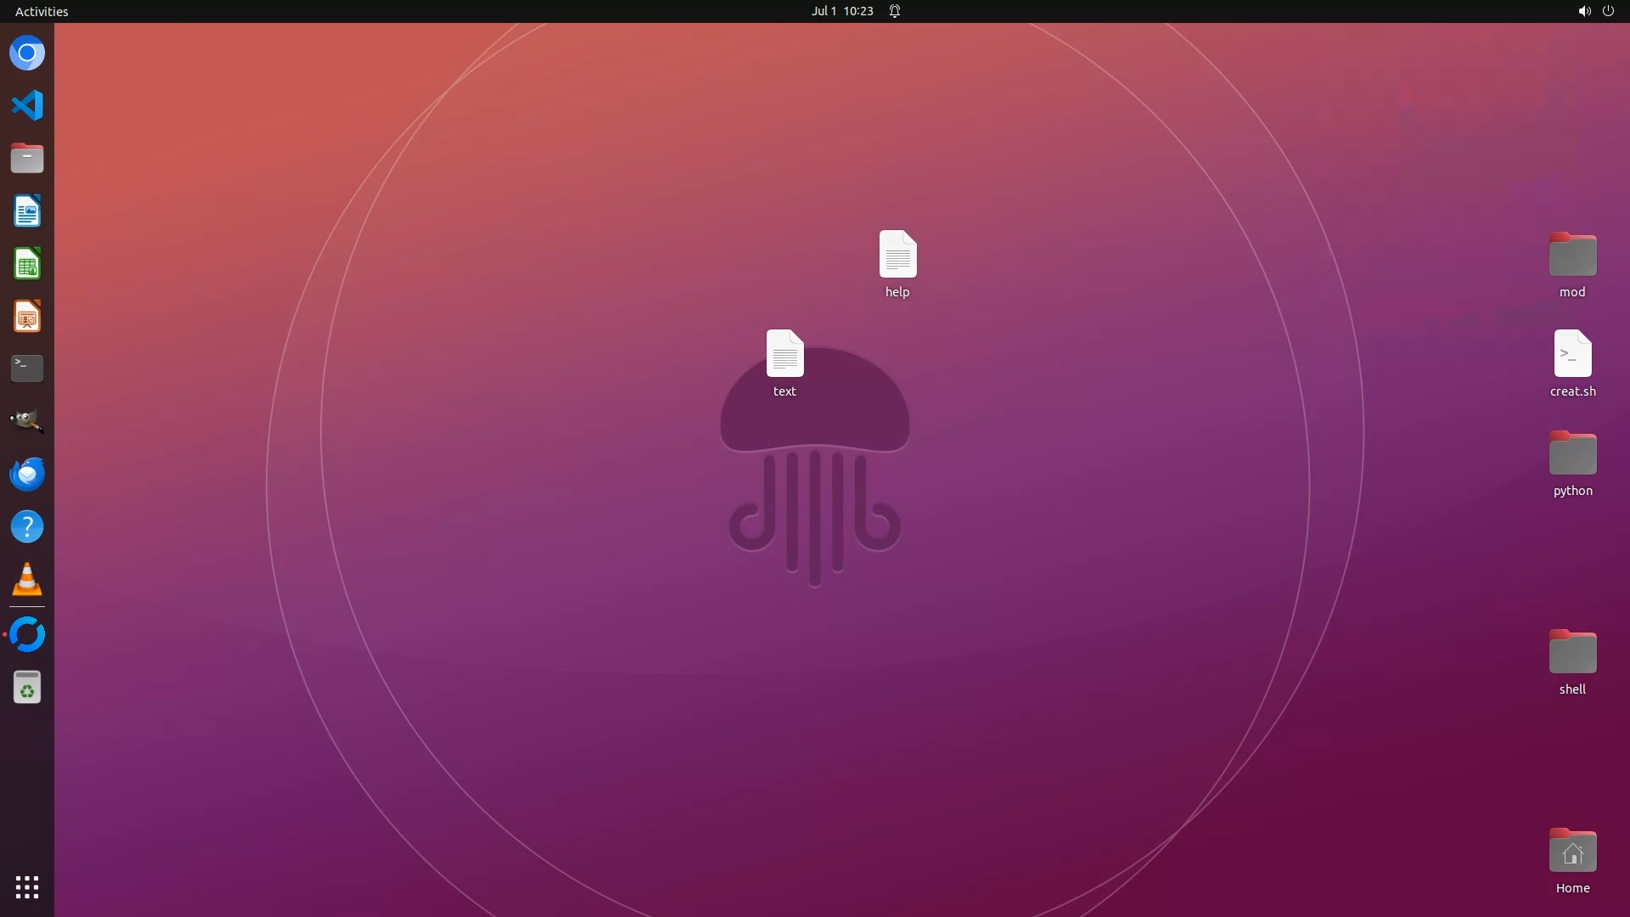The width and height of the screenshot is (1630, 917).
Task: Select the python folder on desktop
Action: (x=1572, y=454)
